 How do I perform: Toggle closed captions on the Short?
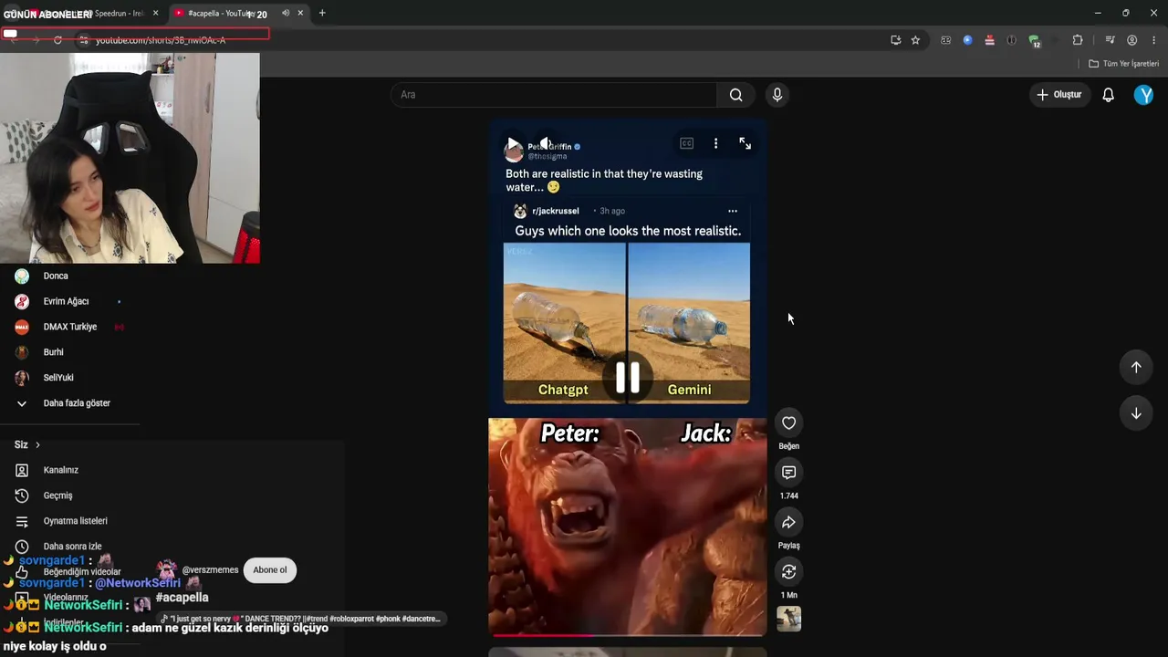tap(686, 143)
